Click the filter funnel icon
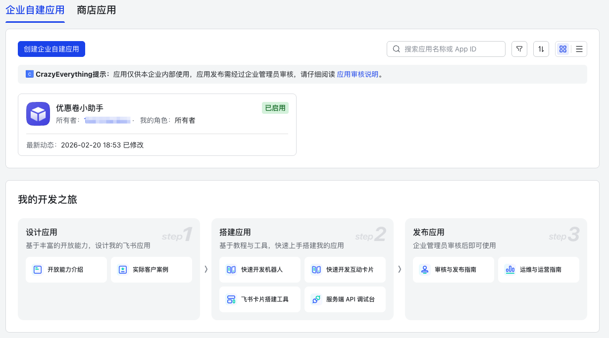Viewport: 609px width, 338px height. coord(519,49)
